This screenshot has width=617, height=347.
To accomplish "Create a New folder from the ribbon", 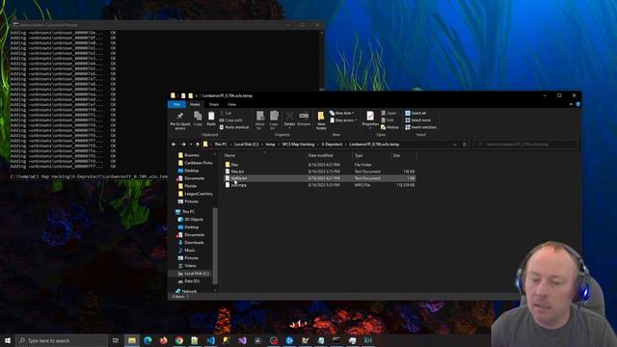I will pos(321,120).
